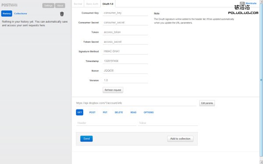Open Edit params for the URL

pos(207,103)
